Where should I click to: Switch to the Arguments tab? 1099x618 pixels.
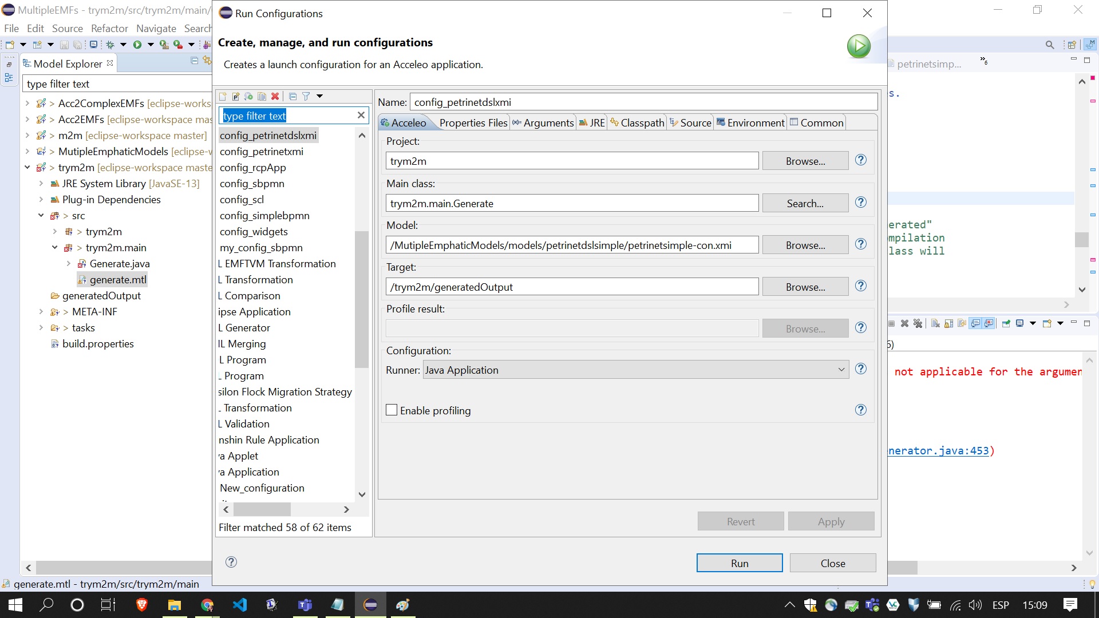tap(543, 122)
